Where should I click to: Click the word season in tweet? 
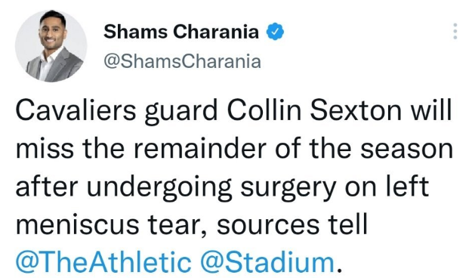tap(406, 148)
